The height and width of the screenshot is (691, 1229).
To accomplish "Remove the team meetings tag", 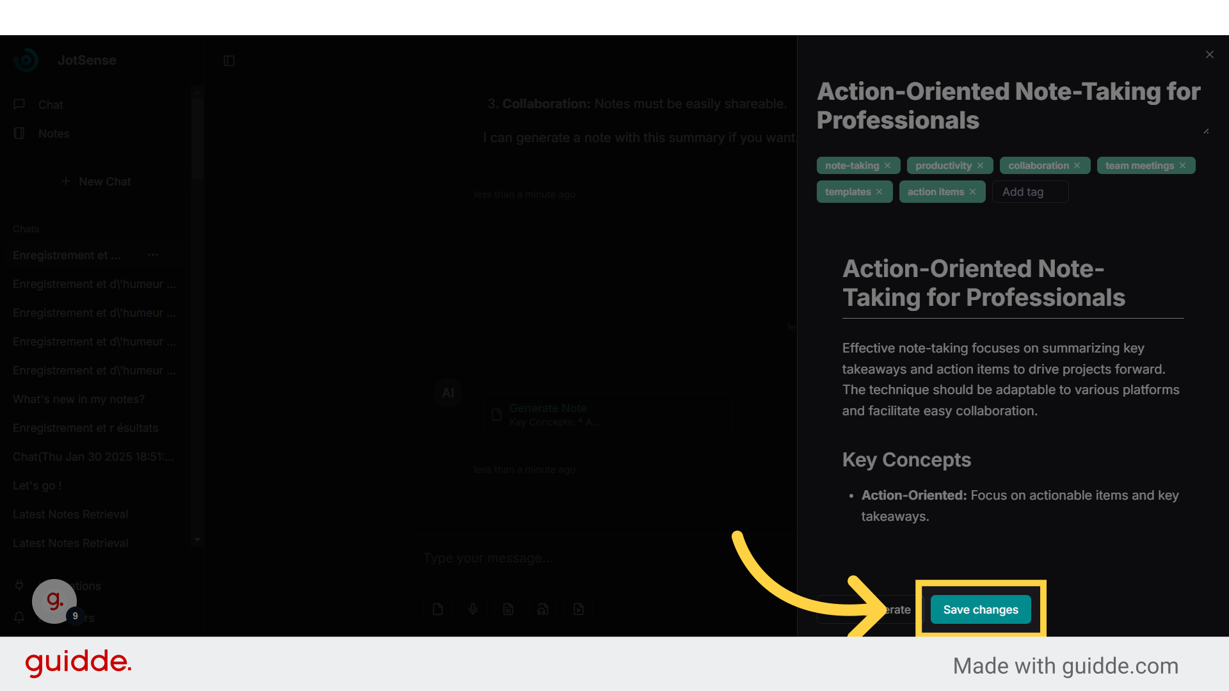I will [1183, 165].
